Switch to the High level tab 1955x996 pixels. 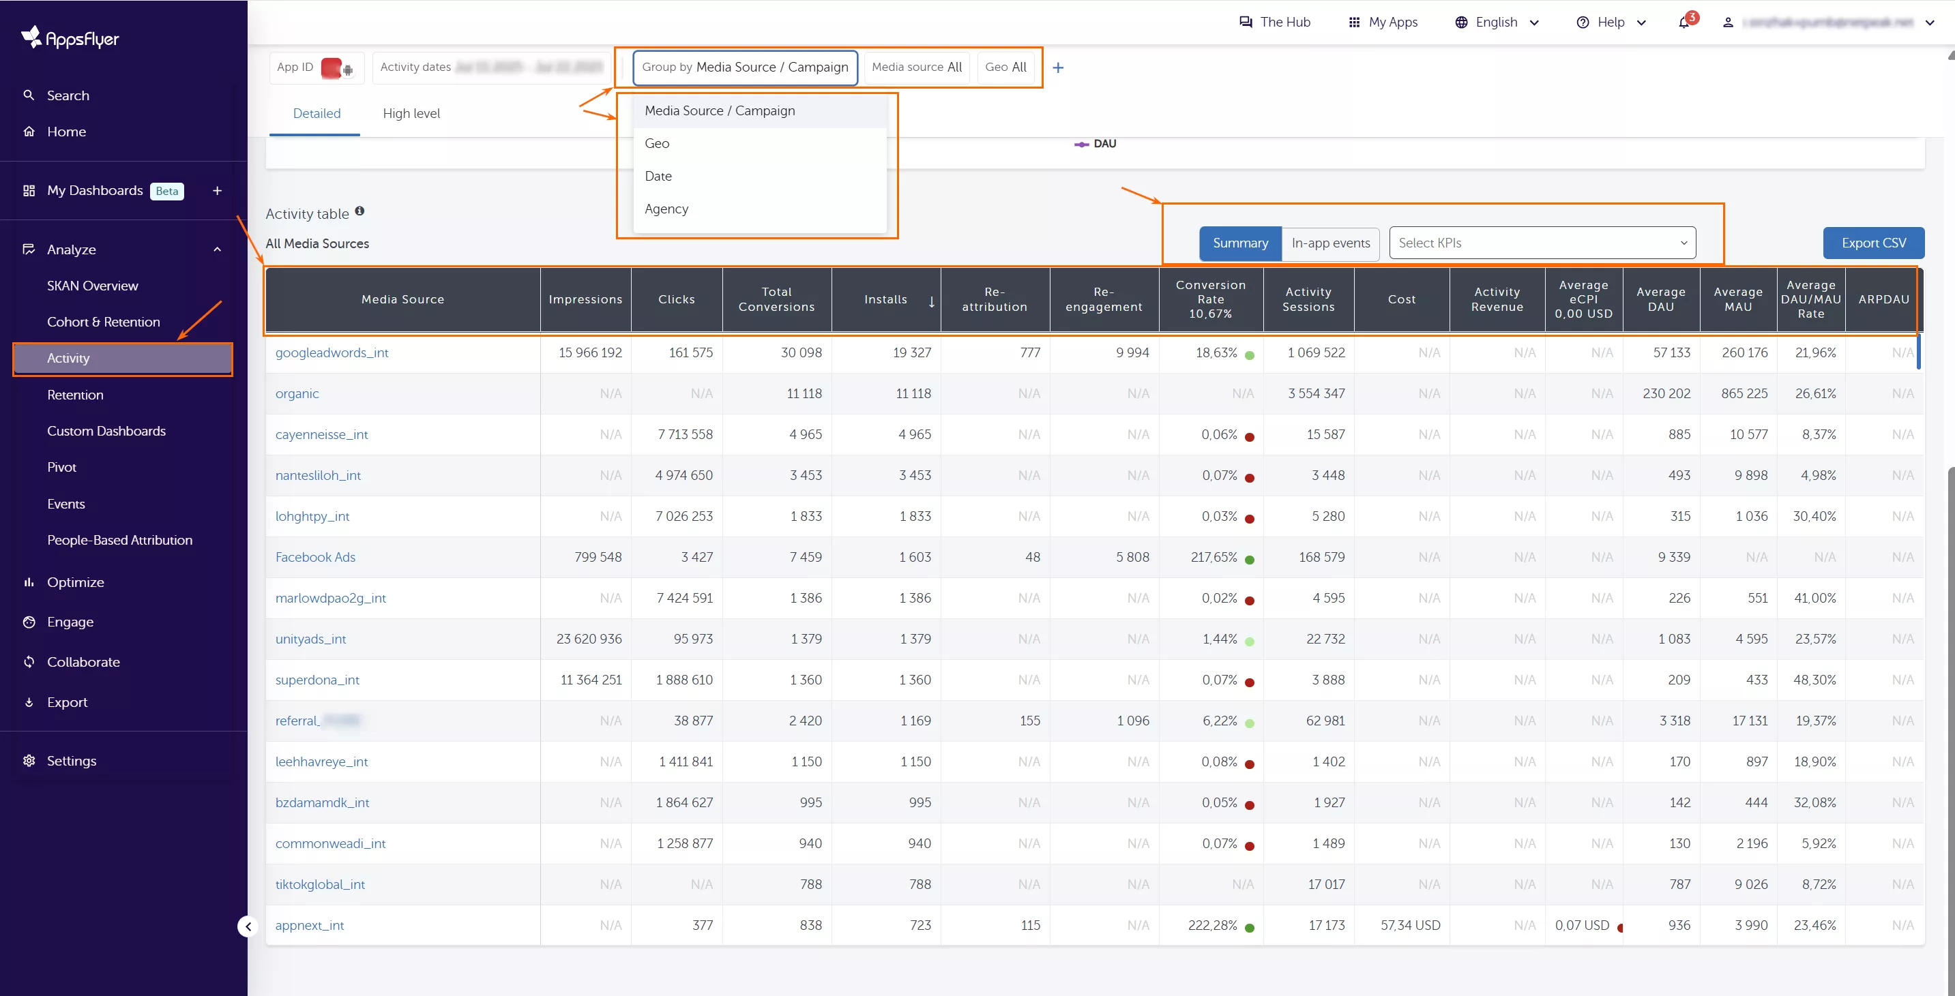tap(411, 113)
